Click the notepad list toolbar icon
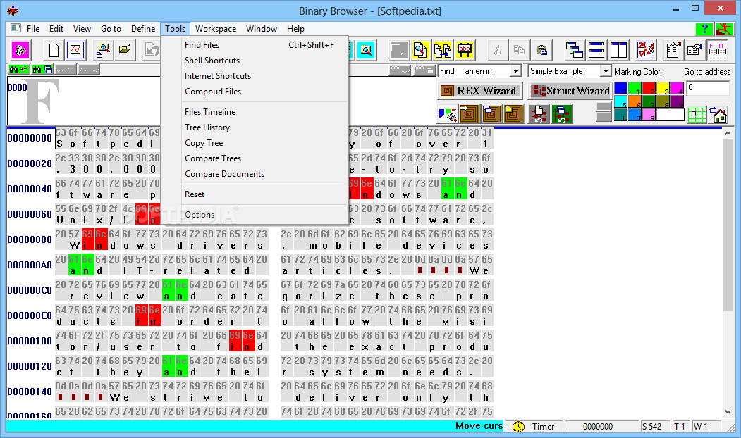 [x=673, y=49]
